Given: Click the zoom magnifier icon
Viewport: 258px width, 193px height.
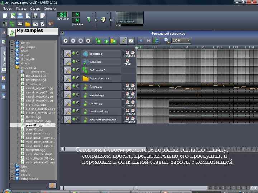Looking at the screenshot, I should 167,40.
